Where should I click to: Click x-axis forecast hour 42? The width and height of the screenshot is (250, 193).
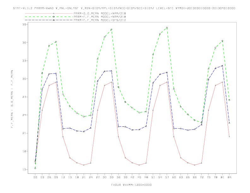(132, 177)
